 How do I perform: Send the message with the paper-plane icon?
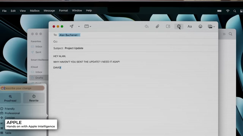[71, 26]
